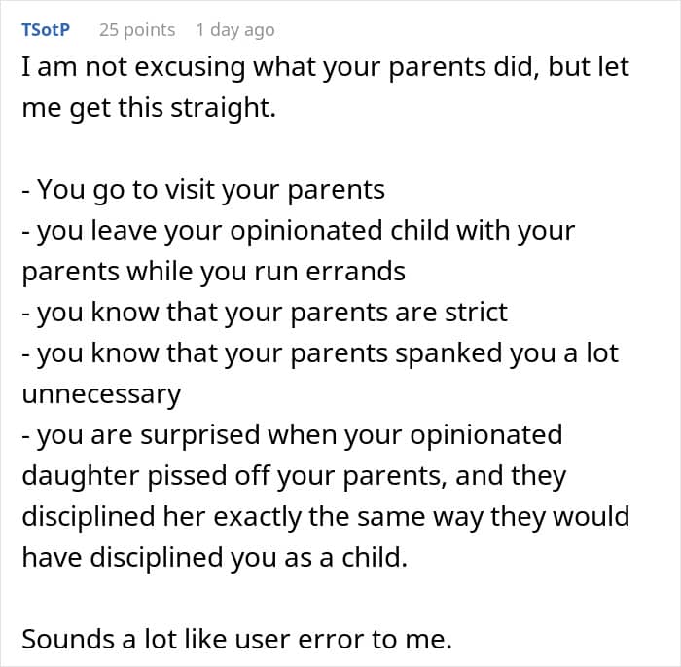Click the bullet "You go to visit your parents"
Screen dimensions: 681x667
(202, 189)
